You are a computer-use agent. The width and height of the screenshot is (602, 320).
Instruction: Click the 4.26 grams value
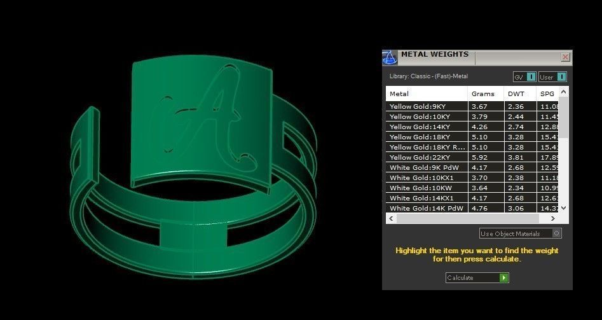[x=479, y=127]
